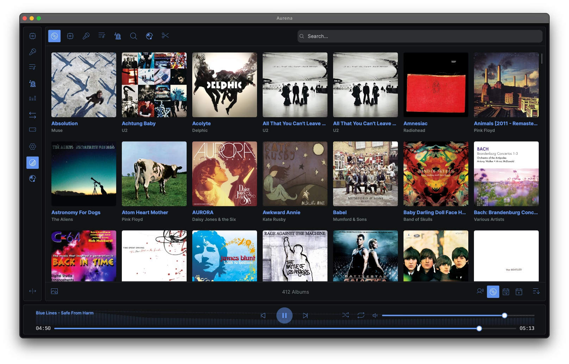Switch to the microphone tab in top toolbar
The width and height of the screenshot is (569, 364).
[86, 36]
